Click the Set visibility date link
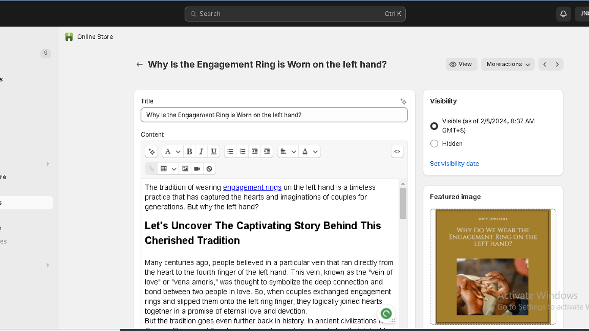This screenshot has height=331, width=589. click(454, 164)
